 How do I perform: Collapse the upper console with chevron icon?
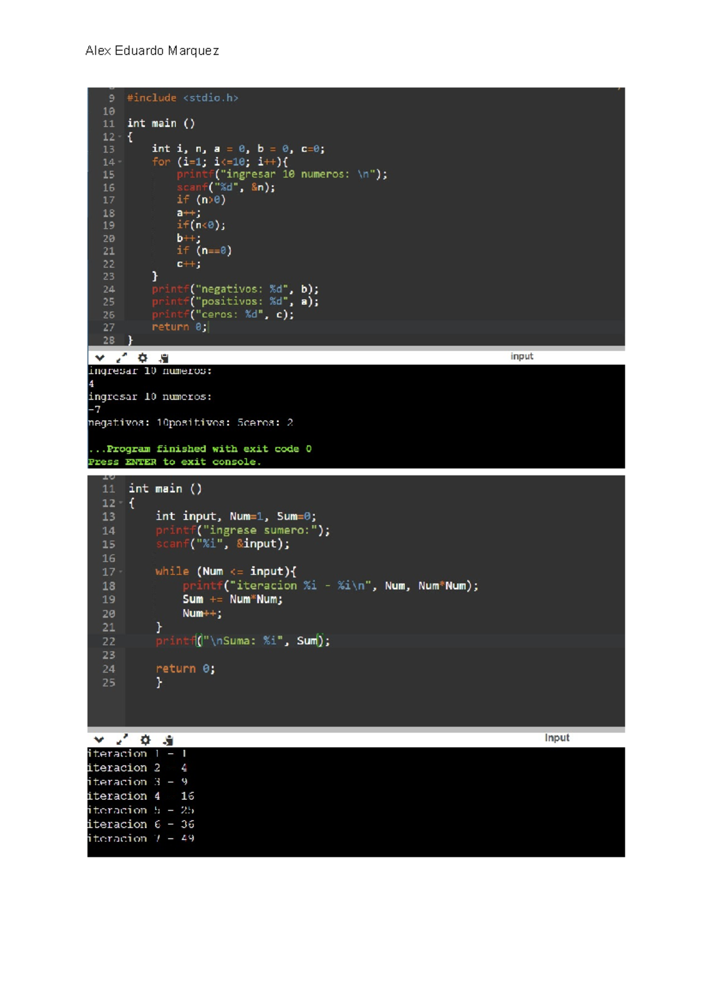pyautogui.click(x=99, y=358)
